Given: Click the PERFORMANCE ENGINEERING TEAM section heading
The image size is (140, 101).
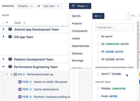Looking at the screenshot, I should point(114,67).
